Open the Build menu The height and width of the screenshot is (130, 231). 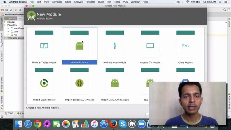pos(101,2)
